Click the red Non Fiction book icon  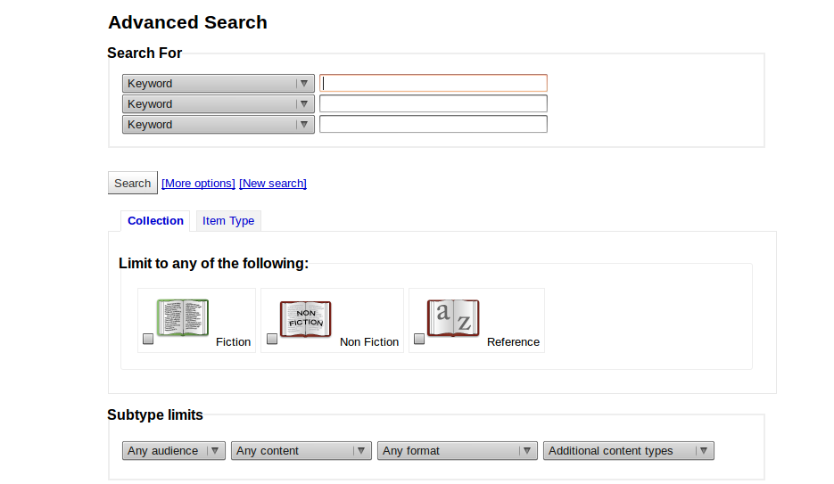click(x=306, y=318)
